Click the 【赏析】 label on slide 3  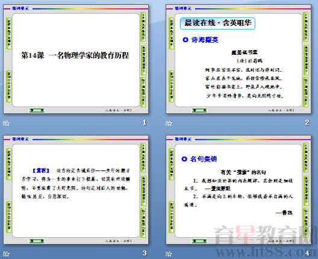pos(41,170)
